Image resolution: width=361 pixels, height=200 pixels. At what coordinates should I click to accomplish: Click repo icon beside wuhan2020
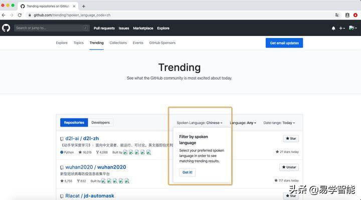62,167
